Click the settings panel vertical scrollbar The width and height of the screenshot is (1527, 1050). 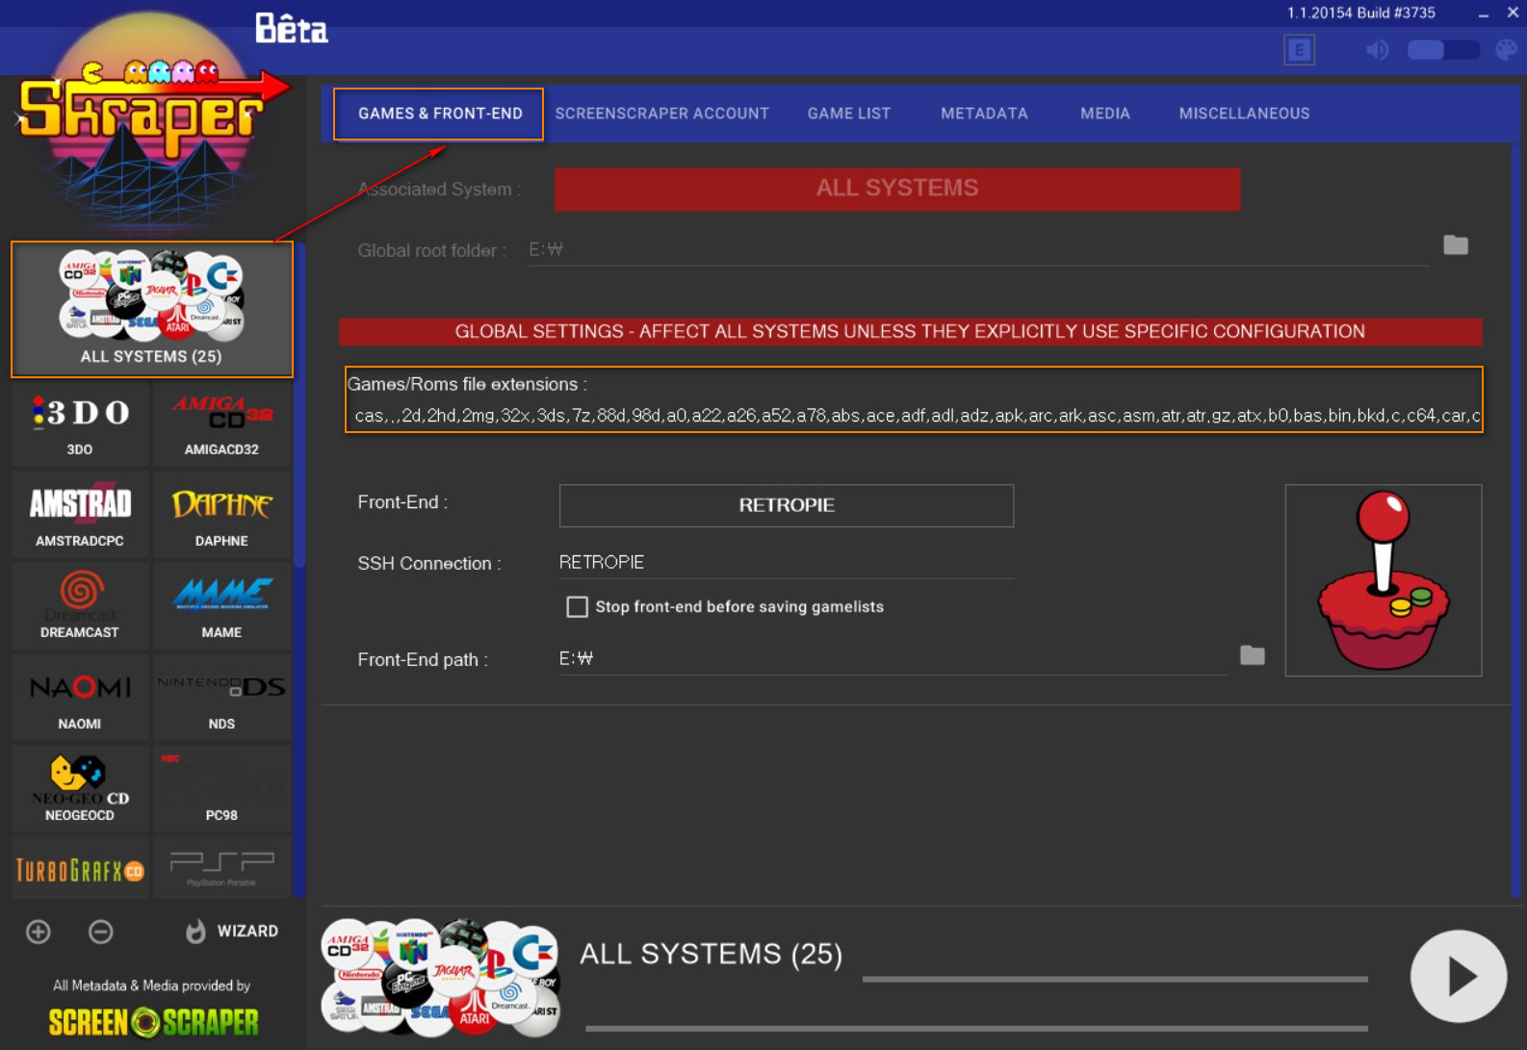(1516, 520)
